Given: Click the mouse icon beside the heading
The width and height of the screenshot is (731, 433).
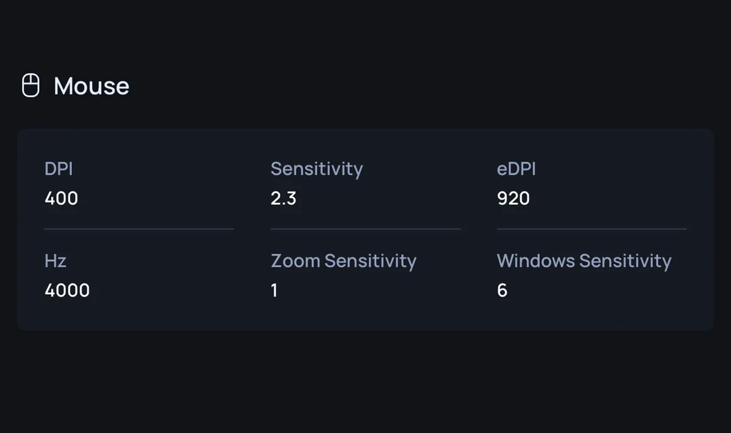Looking at the screenshot, I should 30,86.
